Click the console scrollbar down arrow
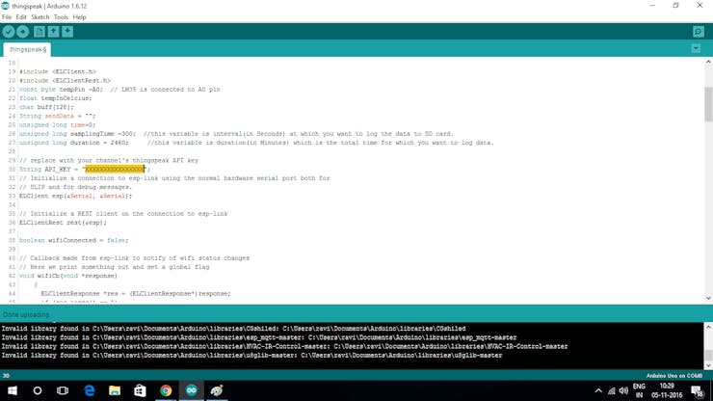The width and height of the screenshot is (713, 401). coord(708,365)
